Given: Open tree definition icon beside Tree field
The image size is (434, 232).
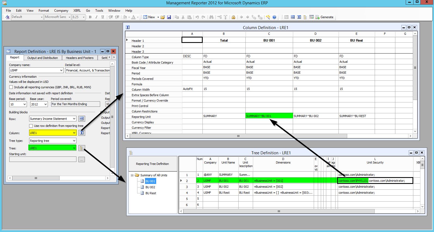Looking at the screenshot, I should 82,148.
